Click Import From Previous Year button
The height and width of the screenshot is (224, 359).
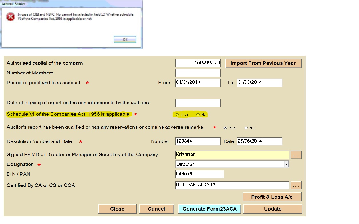click(x=263, y=63)
